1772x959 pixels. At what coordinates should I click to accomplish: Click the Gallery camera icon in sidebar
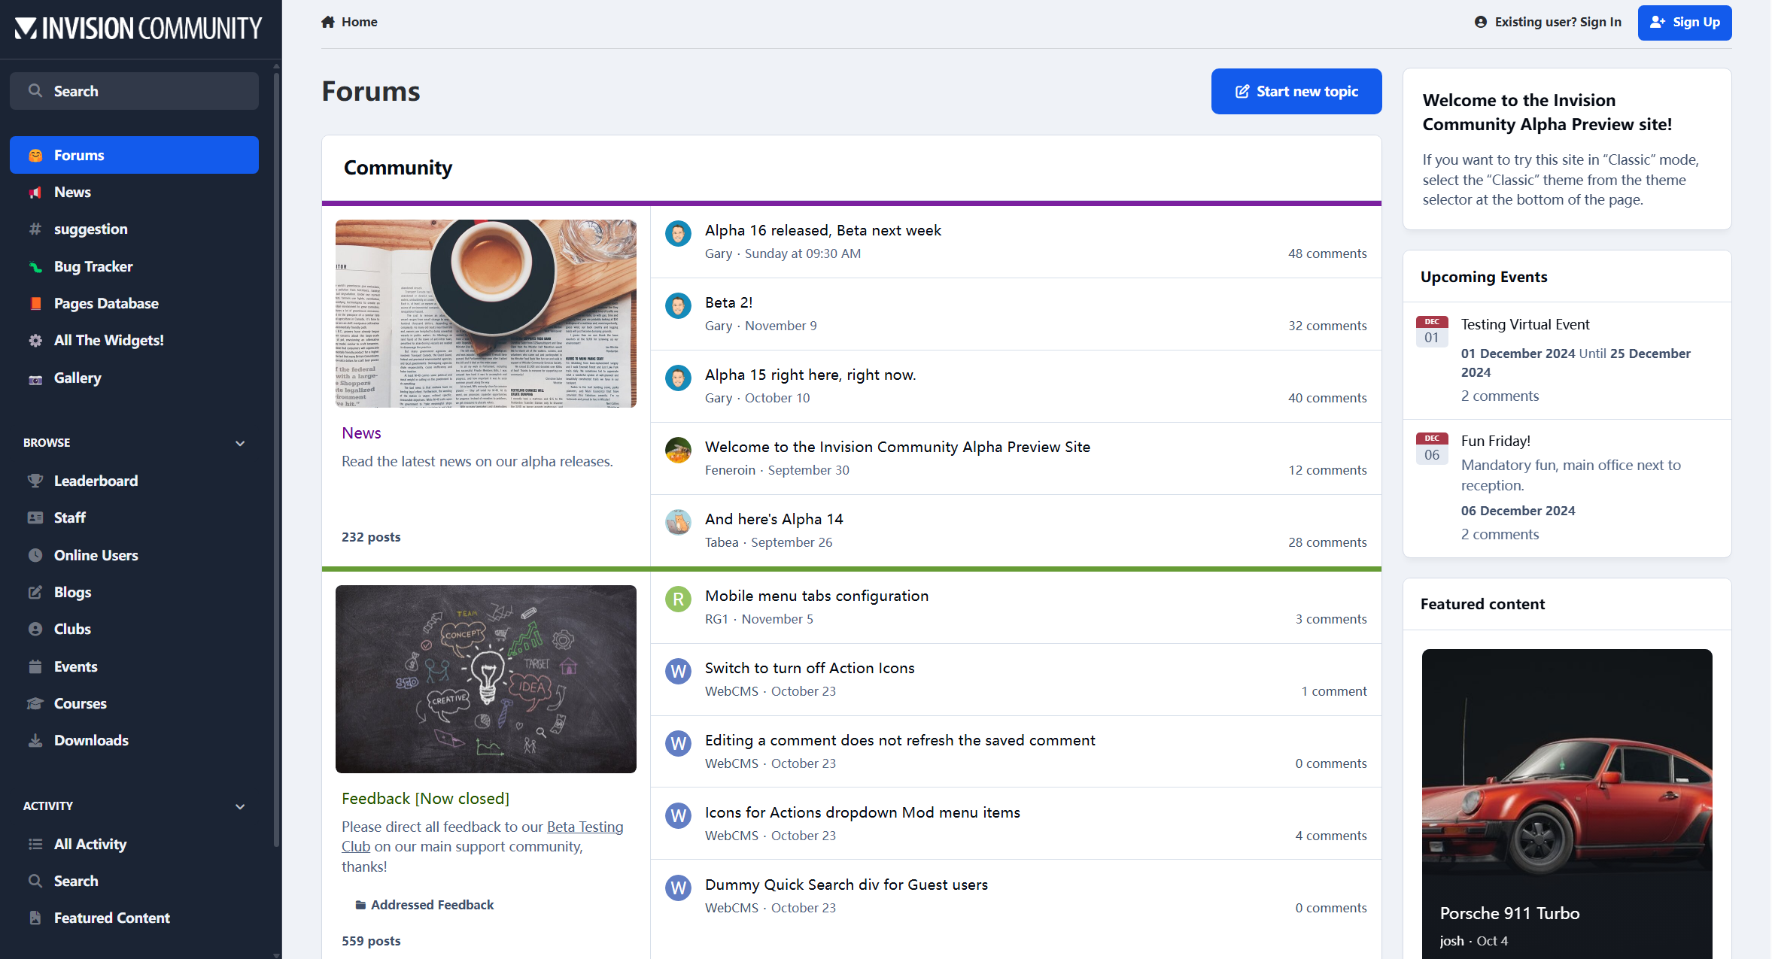click(x=35, y=378)
